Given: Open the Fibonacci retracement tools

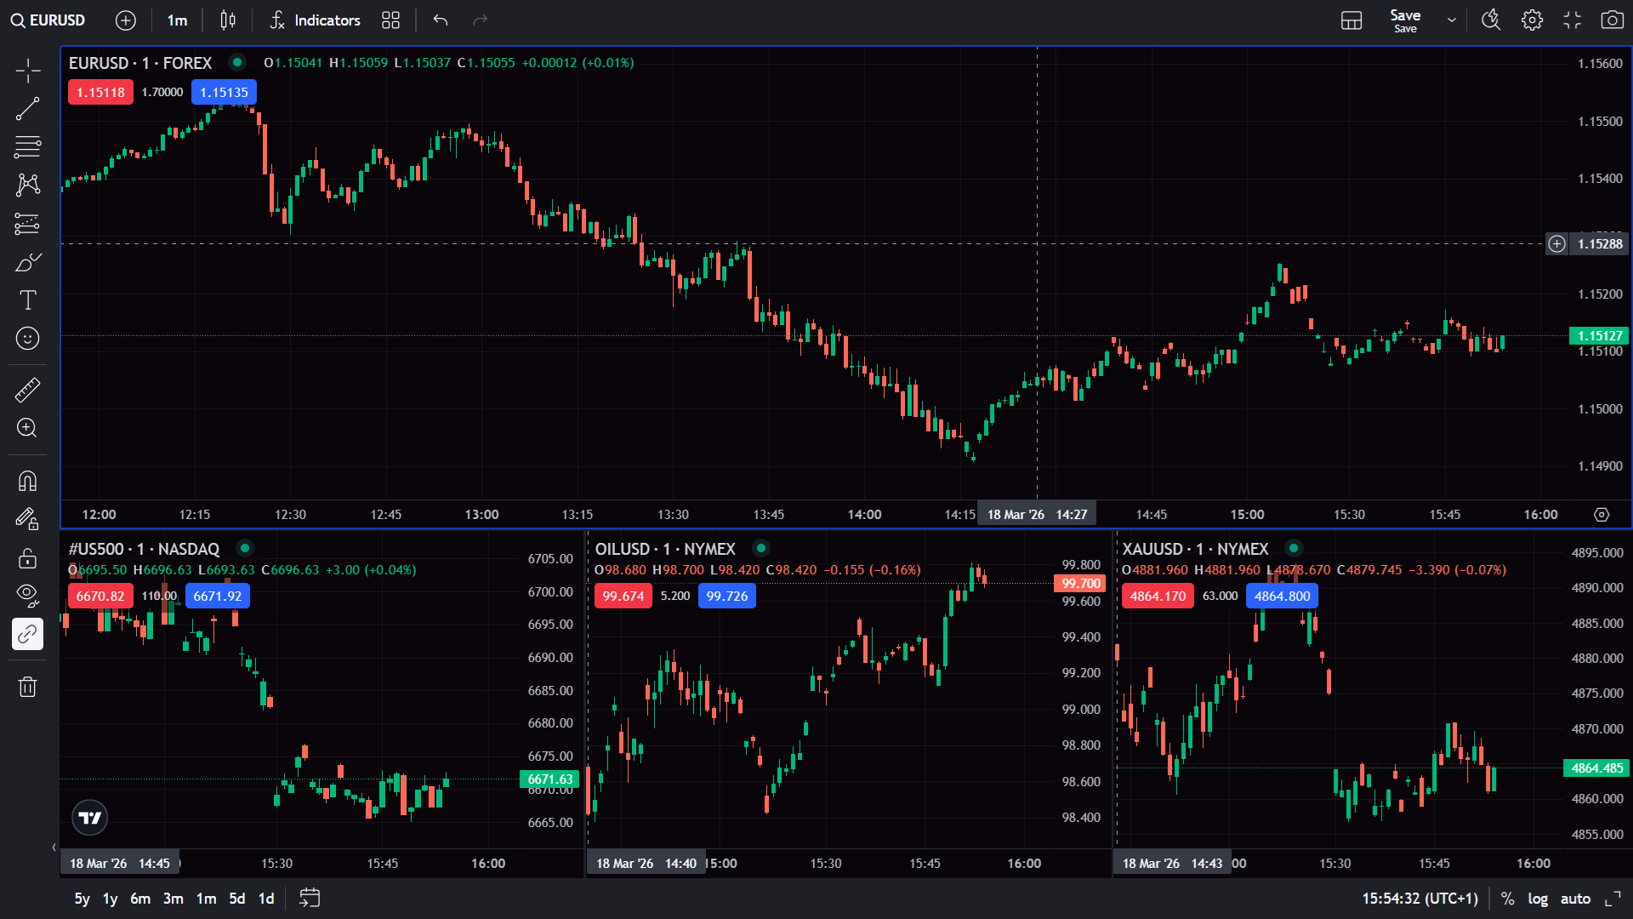Looking at the screenshot, I should 28,147.
